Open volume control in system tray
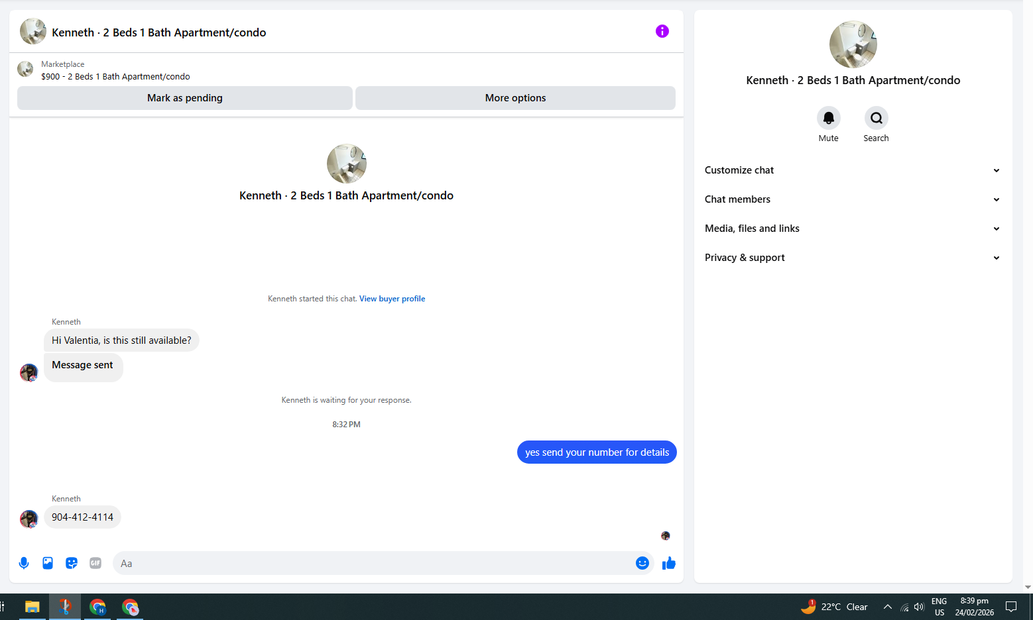The width and height of the screenshot is (1033, 620). [x=919, y=607]
